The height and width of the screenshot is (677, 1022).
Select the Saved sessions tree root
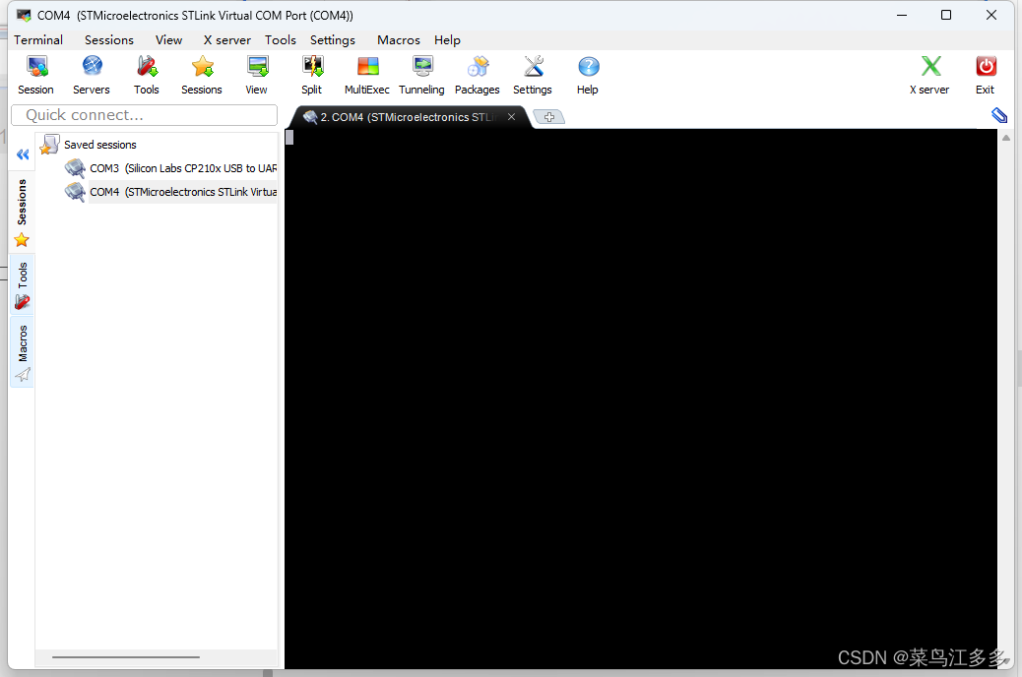[99, 145]
